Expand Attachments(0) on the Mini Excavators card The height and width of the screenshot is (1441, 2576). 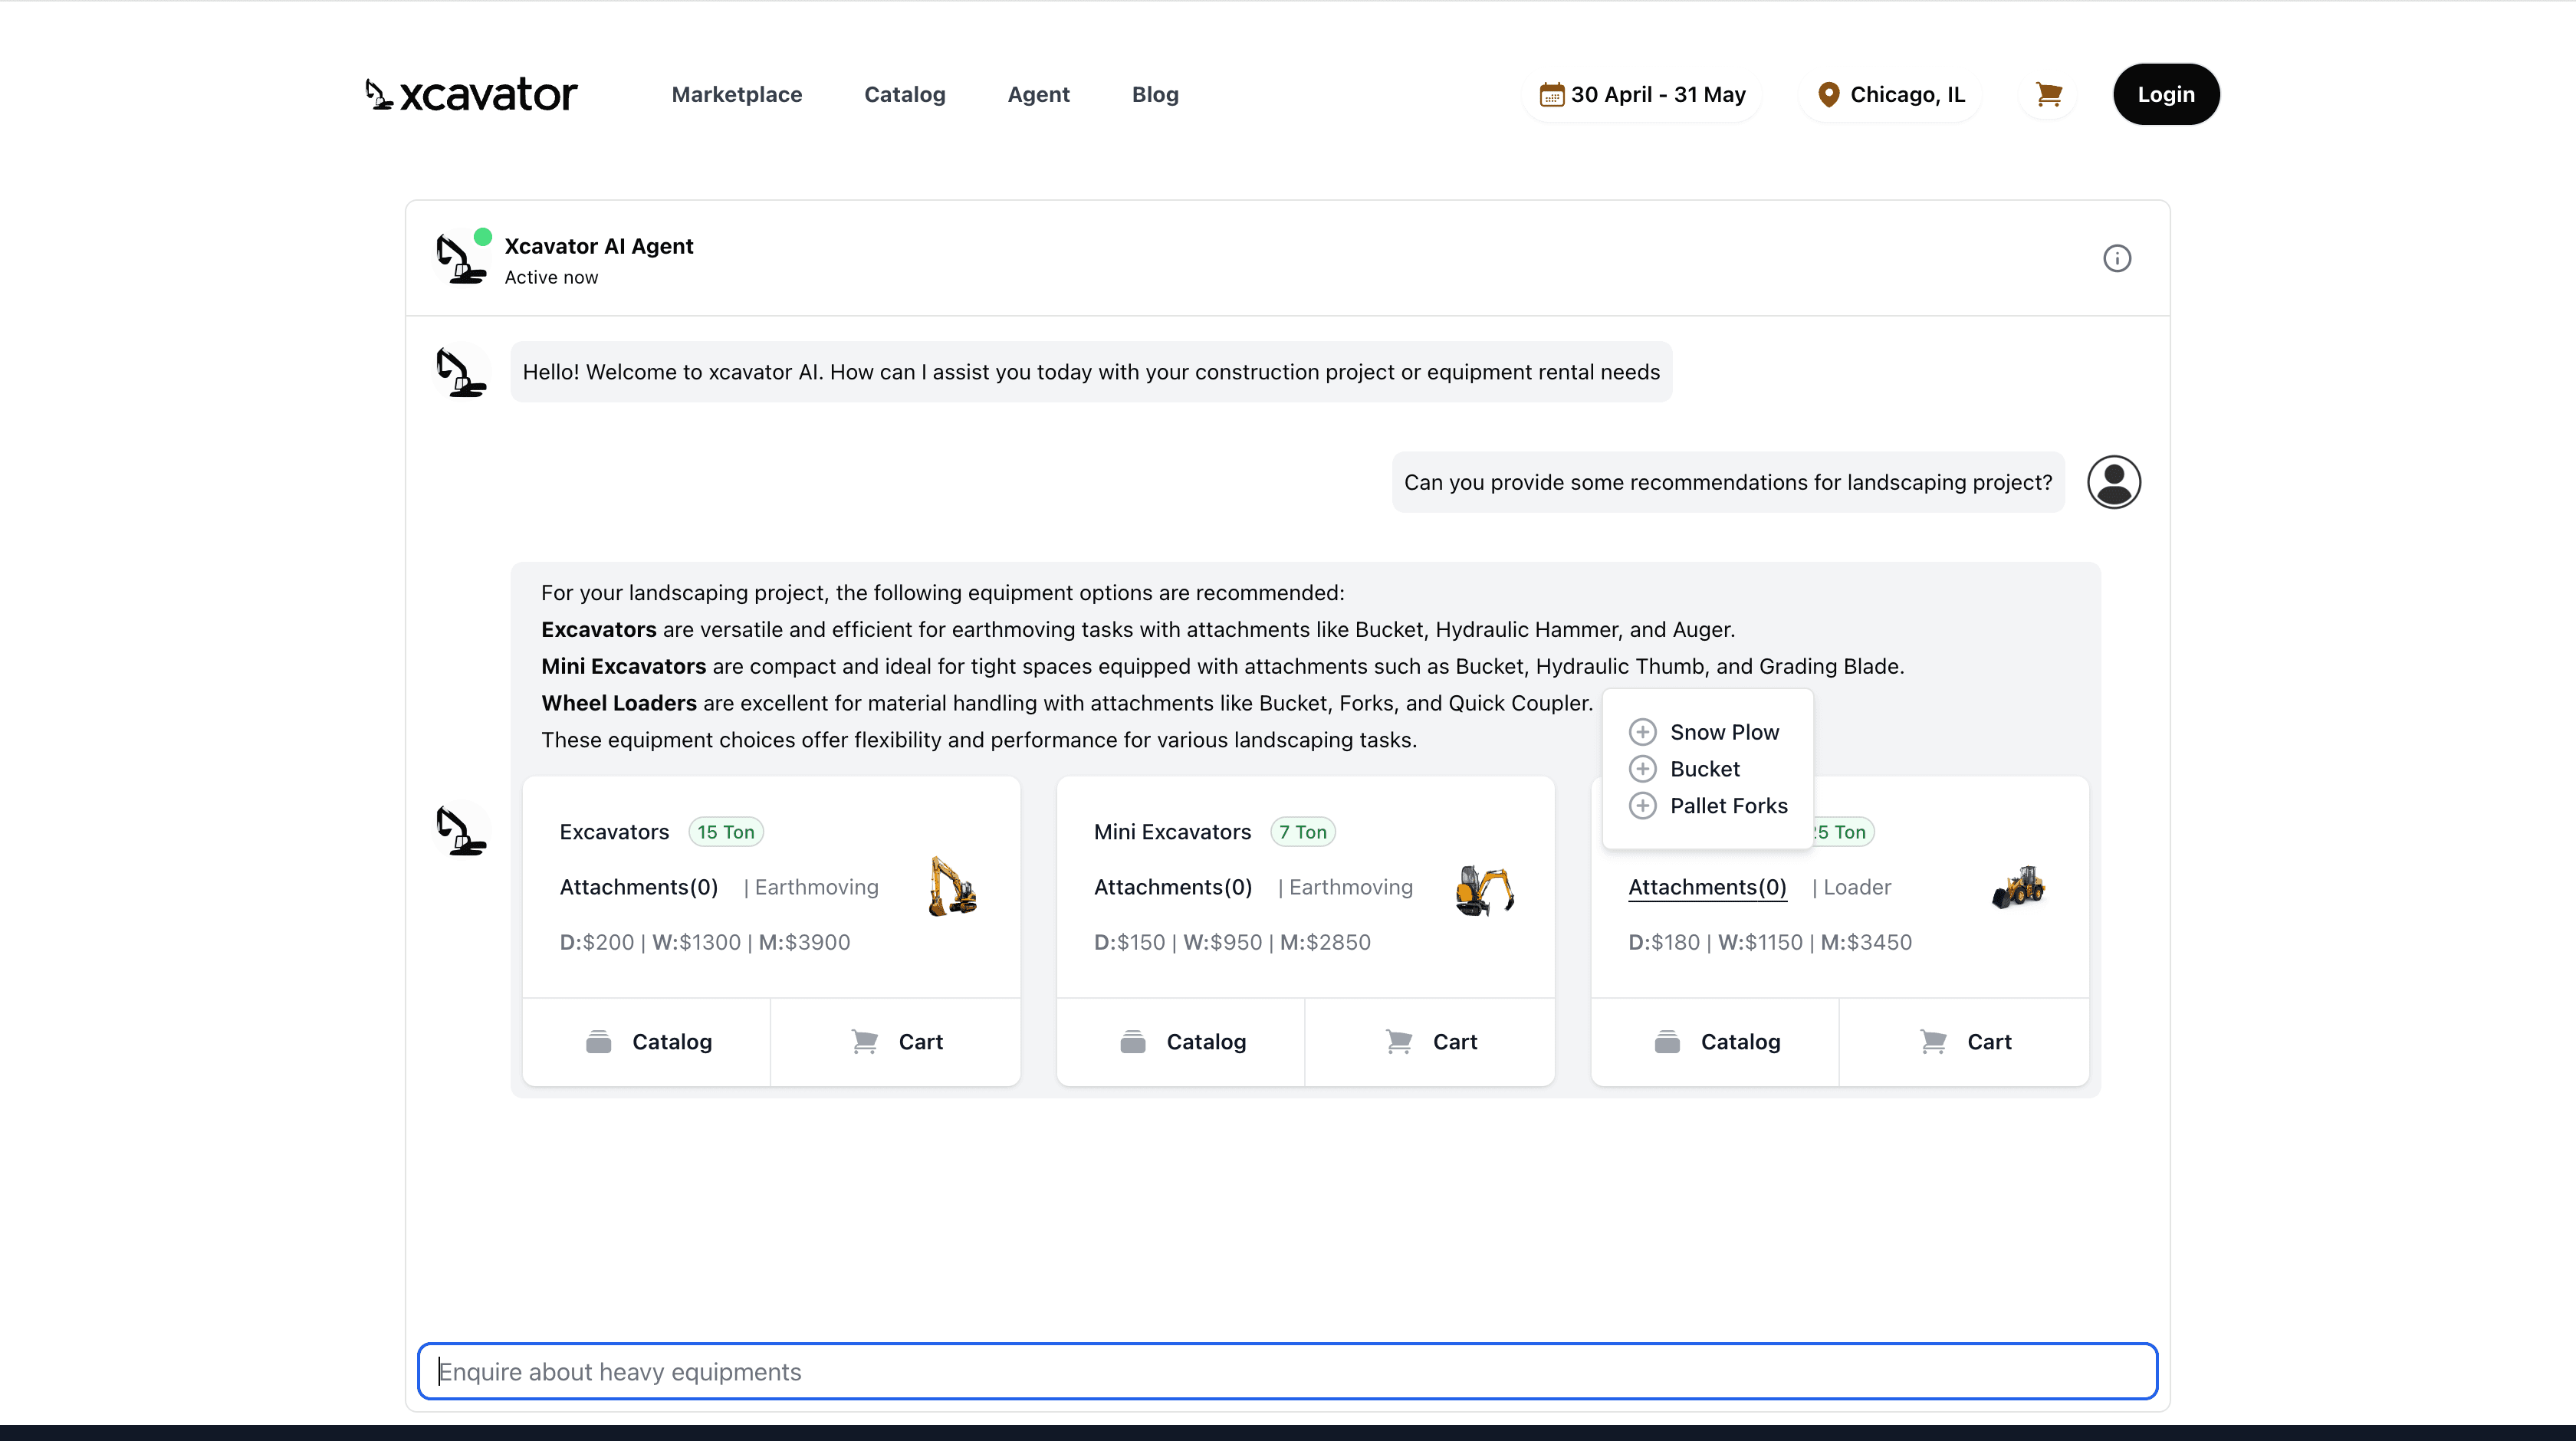point(1173,887)
